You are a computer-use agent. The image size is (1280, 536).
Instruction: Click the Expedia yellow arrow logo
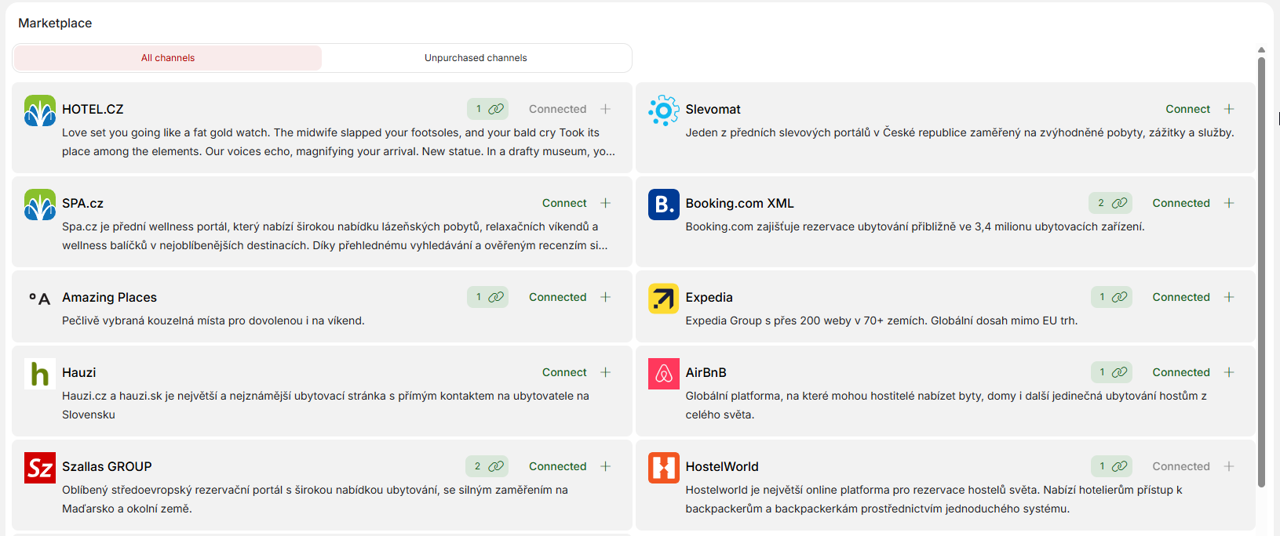(663, 299)
